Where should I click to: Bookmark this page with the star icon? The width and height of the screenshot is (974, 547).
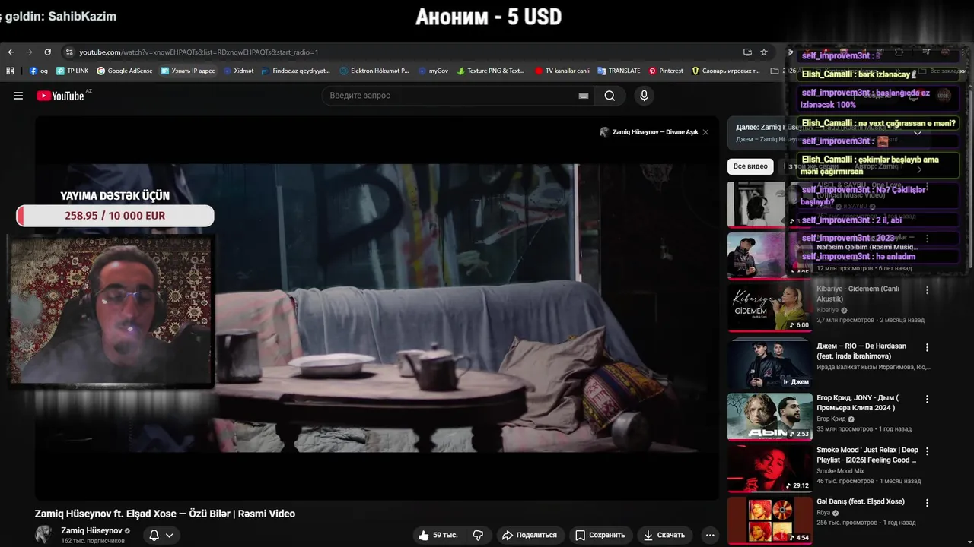point(764,52)
